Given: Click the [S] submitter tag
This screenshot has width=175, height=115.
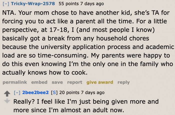Looking at the screenshot, I should click(54, 93).
